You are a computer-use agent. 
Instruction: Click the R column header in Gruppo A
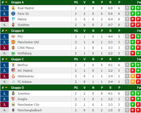click(x=110, y=2)
